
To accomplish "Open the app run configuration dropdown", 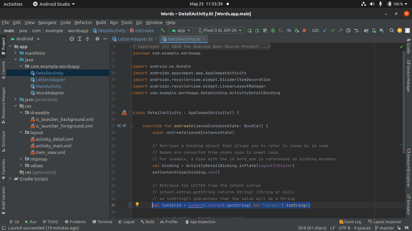I will coord(181,30).
